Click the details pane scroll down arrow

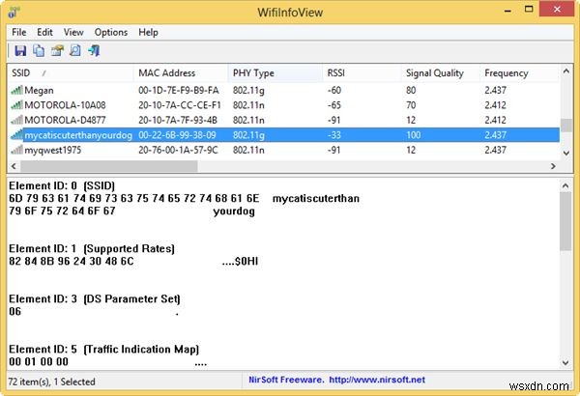(x=565, y=363)
